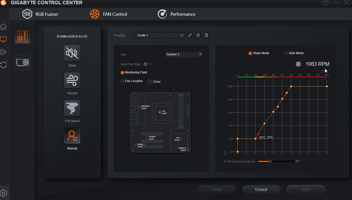The height and width of the screenshot is (200, 352).
Task: Open the help question mark icon
Action: coord(325,3)
